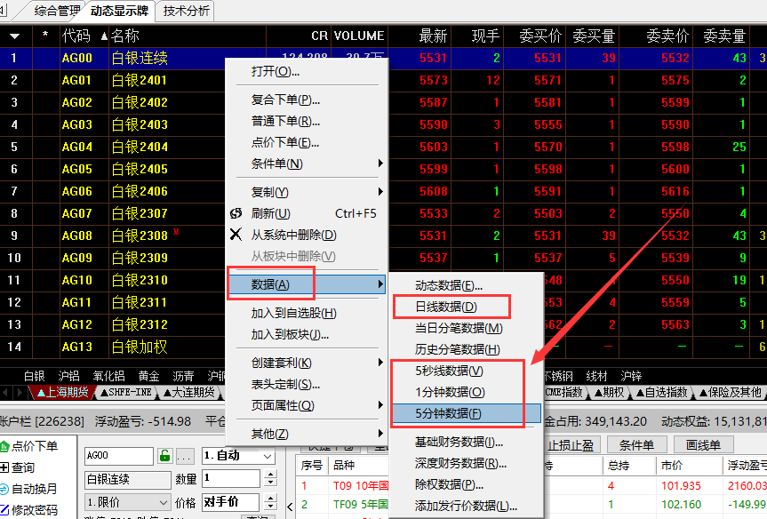Click the 白银2406 row name
The height and width of the screenshot is (519, 767).
(x=140, y=191)
